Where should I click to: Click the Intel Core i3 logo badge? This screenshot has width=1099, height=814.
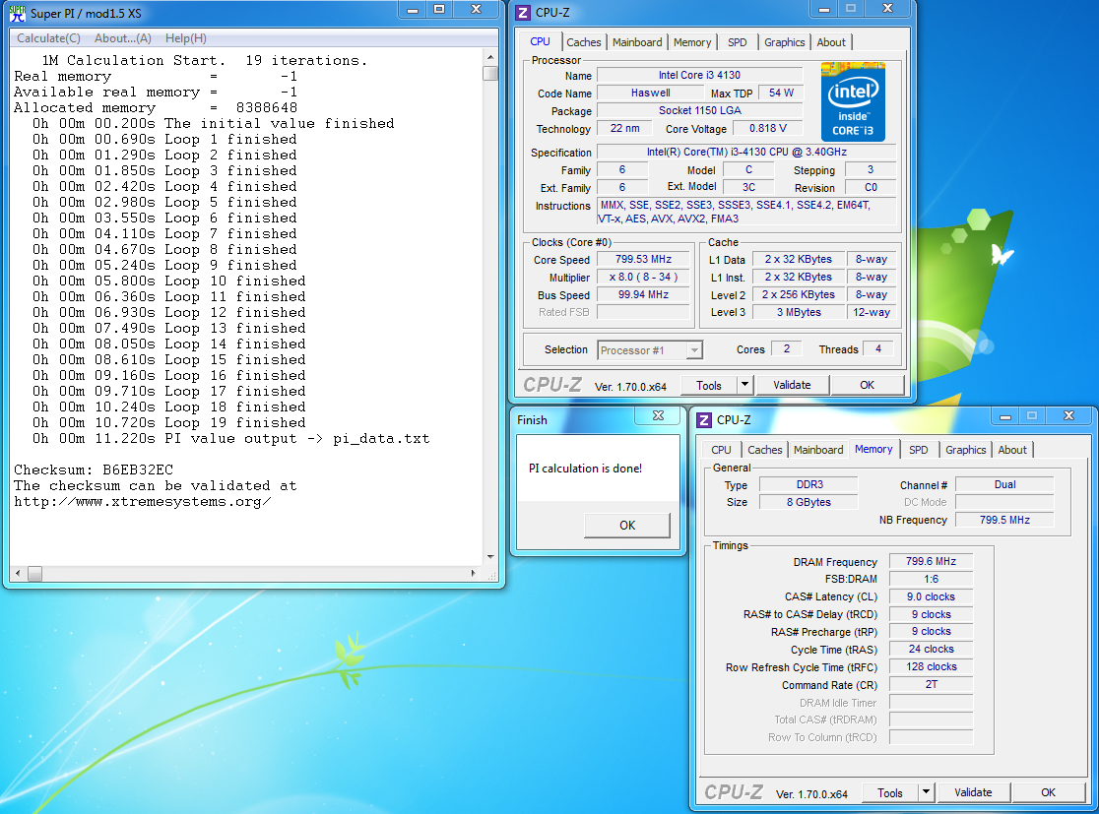click(853, 101)
